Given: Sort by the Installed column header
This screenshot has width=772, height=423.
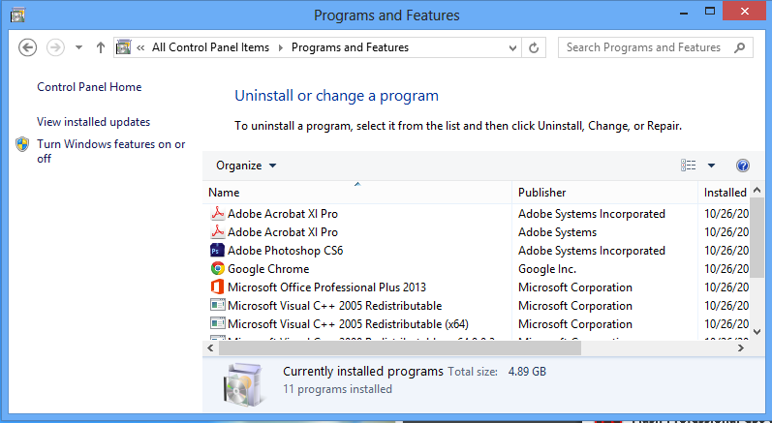Looking at the screenshot, I should [x=725, y=193].
